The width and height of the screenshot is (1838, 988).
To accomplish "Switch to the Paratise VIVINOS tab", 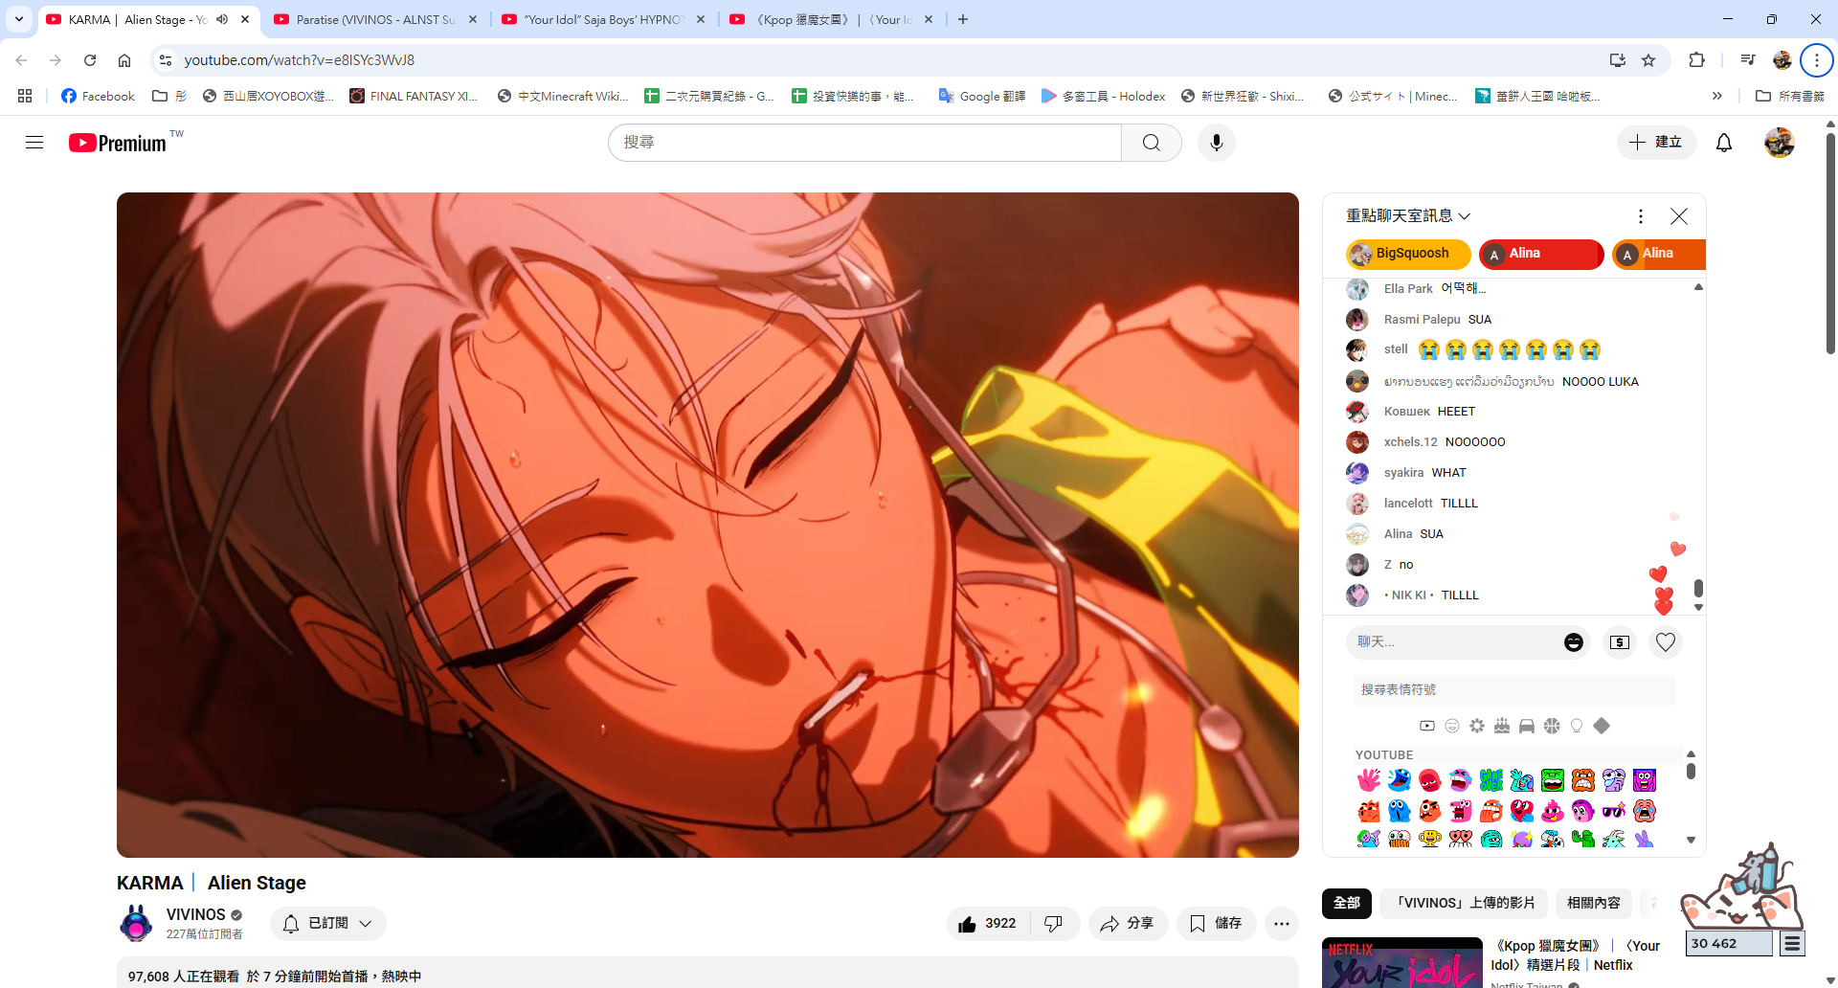I will (375, 19).
